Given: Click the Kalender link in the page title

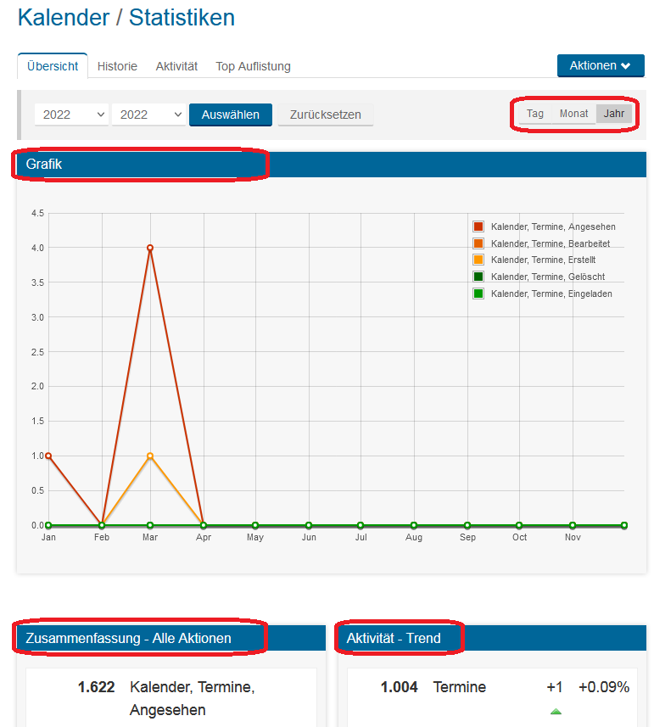Looking at the screenshot, I should point(64,17).
